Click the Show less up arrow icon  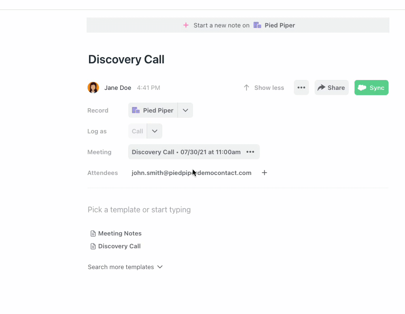coord(246,87)
